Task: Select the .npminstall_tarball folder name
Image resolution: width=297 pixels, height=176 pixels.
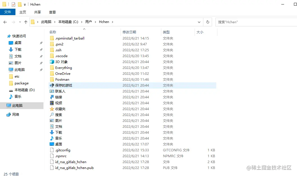Action: pos(70,38)
